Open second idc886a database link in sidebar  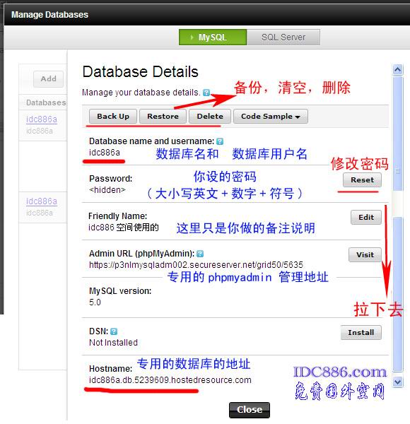[42, 201]
